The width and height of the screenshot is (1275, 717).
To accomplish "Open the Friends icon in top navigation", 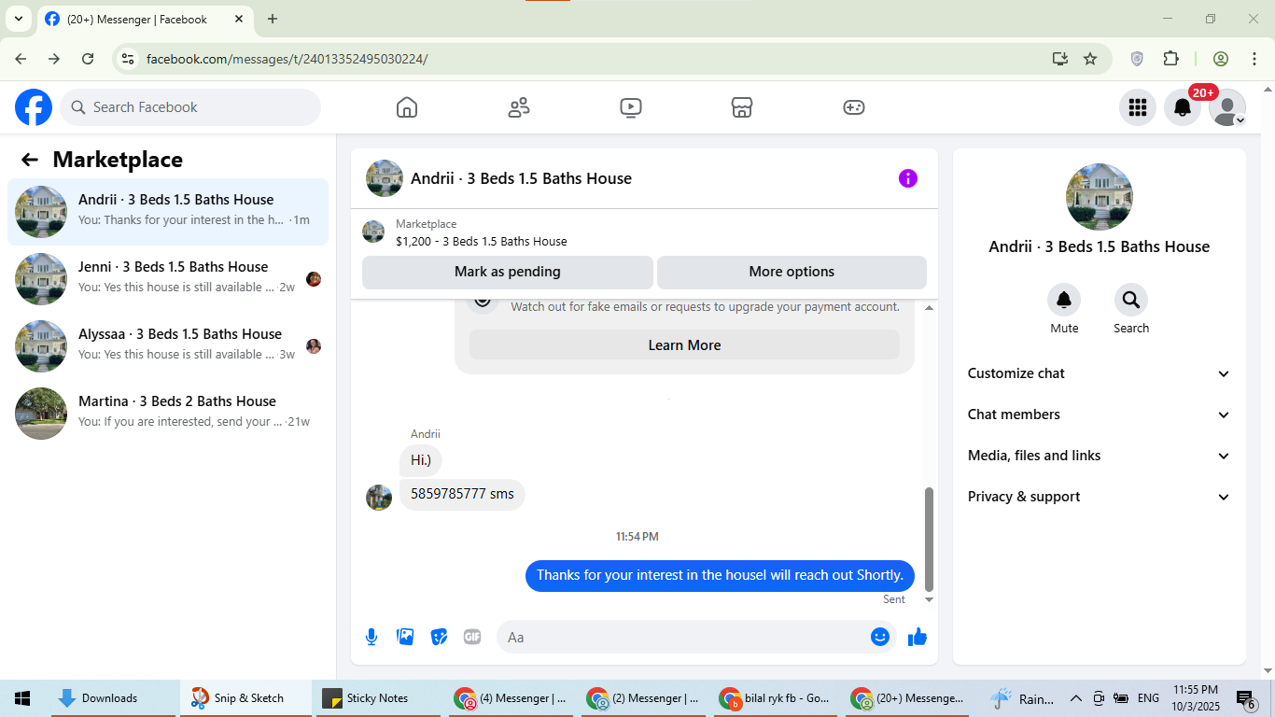I will click(519, 107).
